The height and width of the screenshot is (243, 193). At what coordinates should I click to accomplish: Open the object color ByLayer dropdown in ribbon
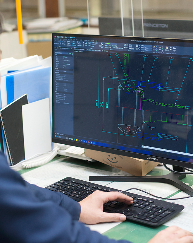[x=145, y=46]
